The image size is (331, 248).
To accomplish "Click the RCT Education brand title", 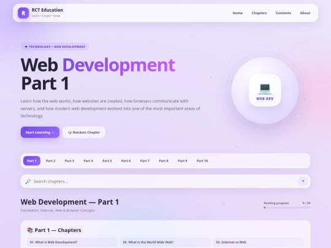I will click(47, 10).
